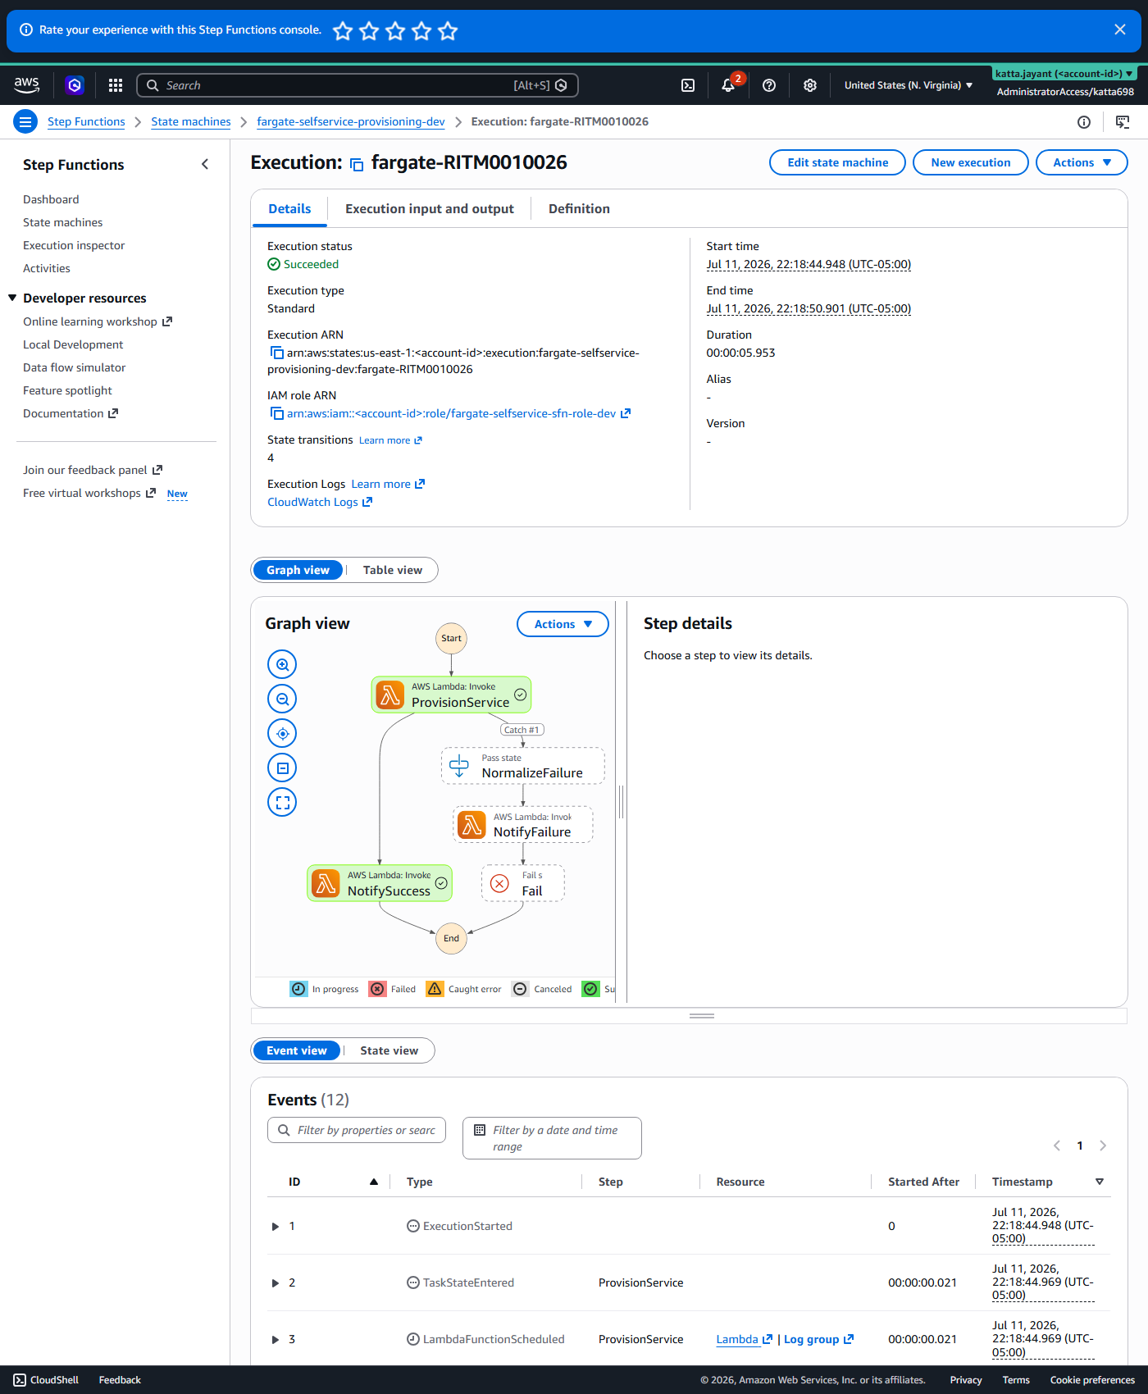
Task: Rate experience with the first star
Action: click(343, 31)
